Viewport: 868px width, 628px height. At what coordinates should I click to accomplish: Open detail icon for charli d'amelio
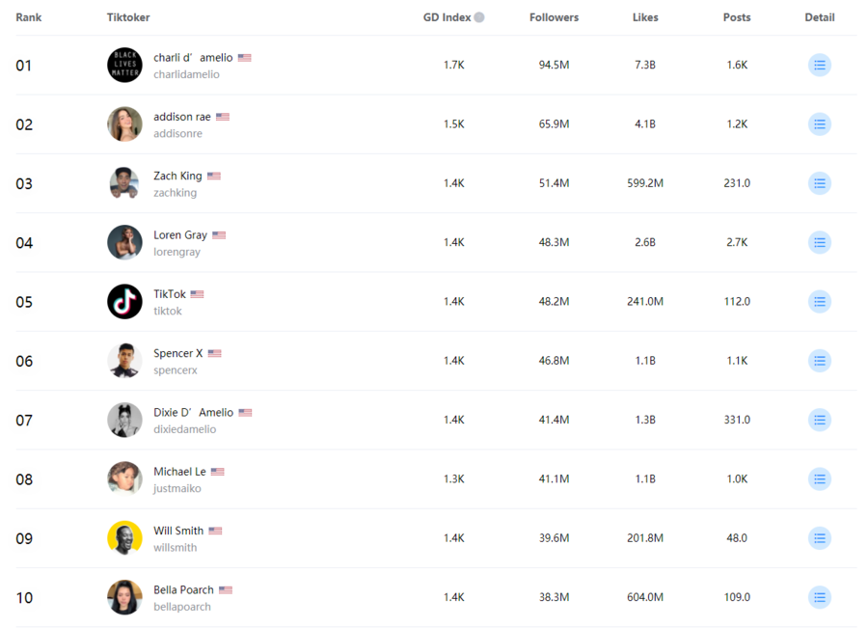pyautogui.click(x=819, y=65)
